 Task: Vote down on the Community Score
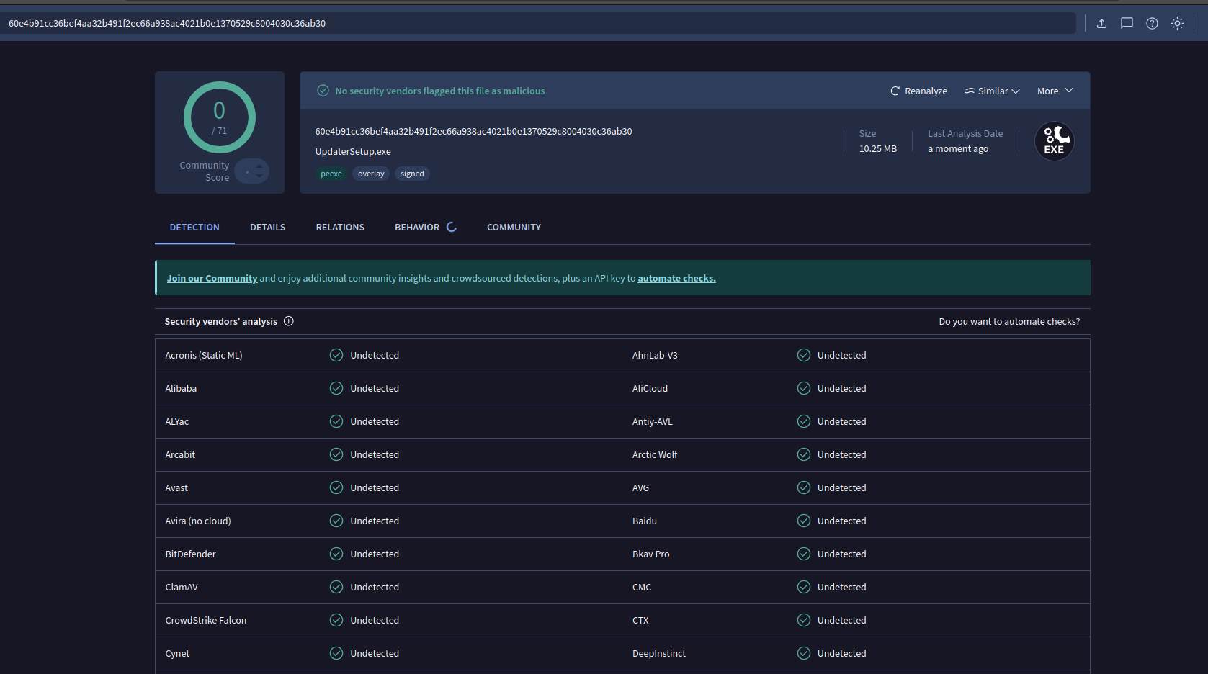259,176
